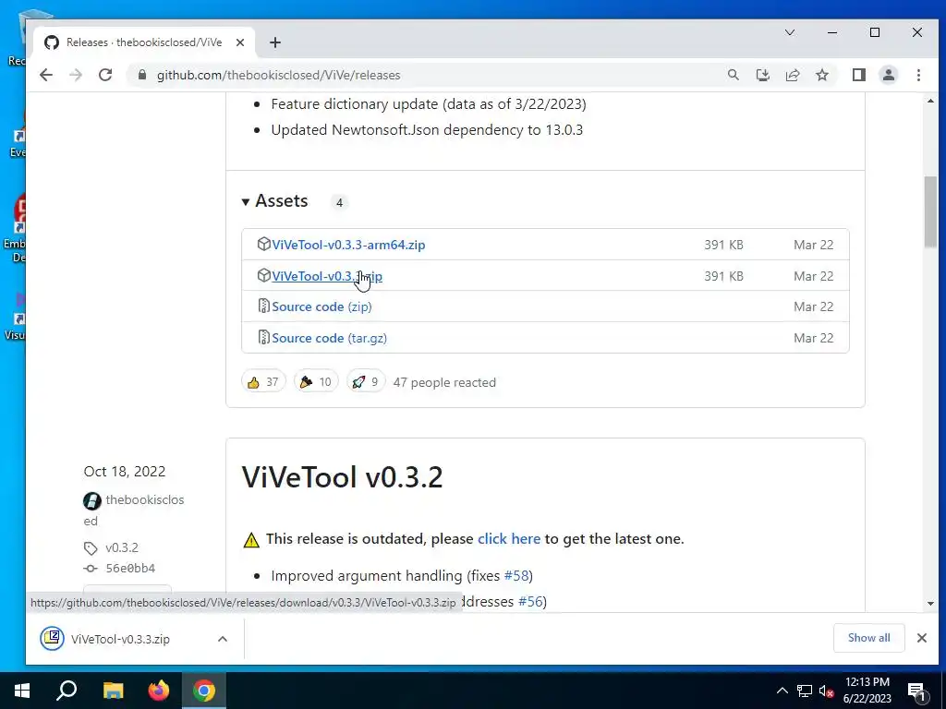This screenshot has height=709, width=946.
Task: Launch Firefox from the taskbar
Action: click(x=159, y=691)
